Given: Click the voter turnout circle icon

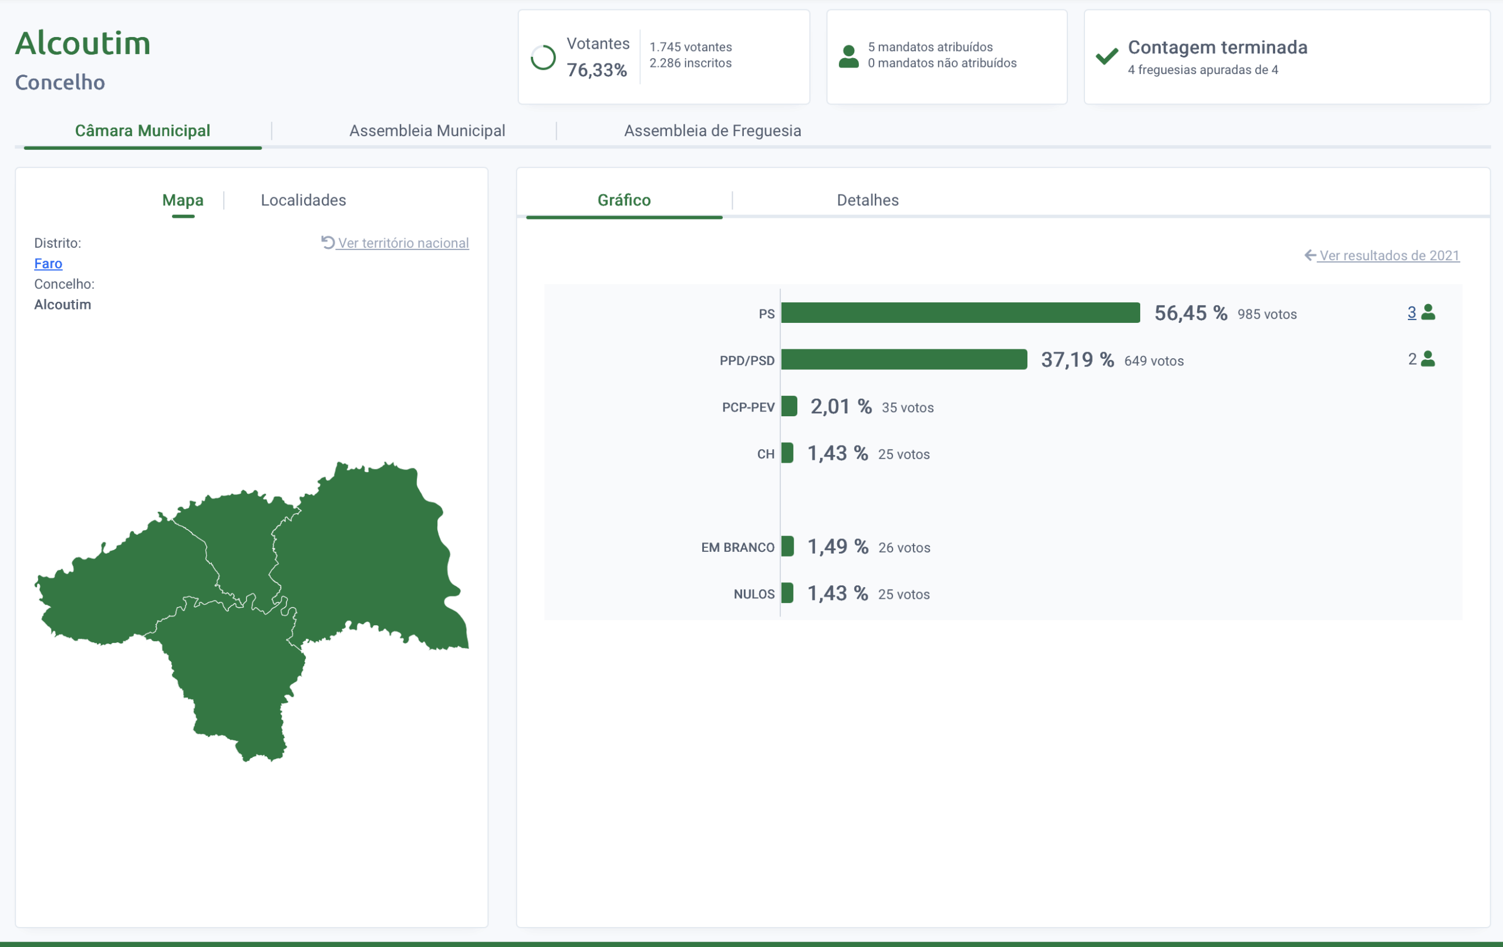Looking at the screenshot, I should [x=542, y=58].
